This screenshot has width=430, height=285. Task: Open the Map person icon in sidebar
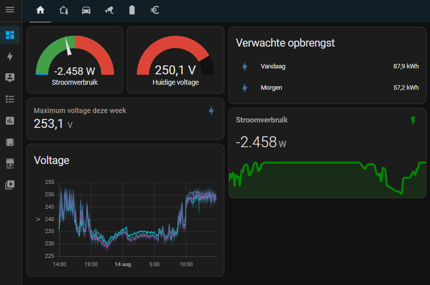pyautogui.click(x=10, y=77)
